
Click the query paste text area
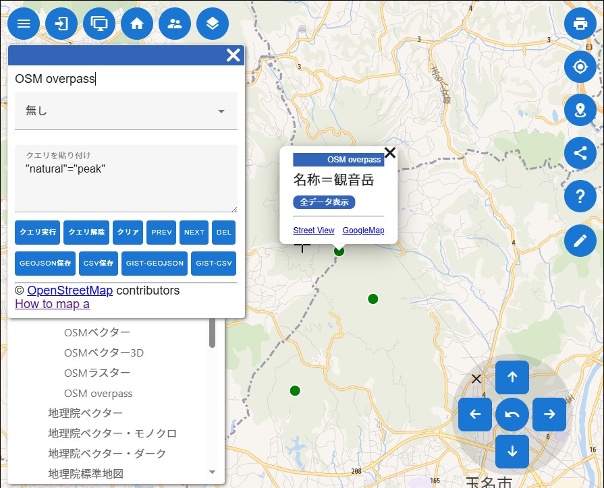point(126,185)
